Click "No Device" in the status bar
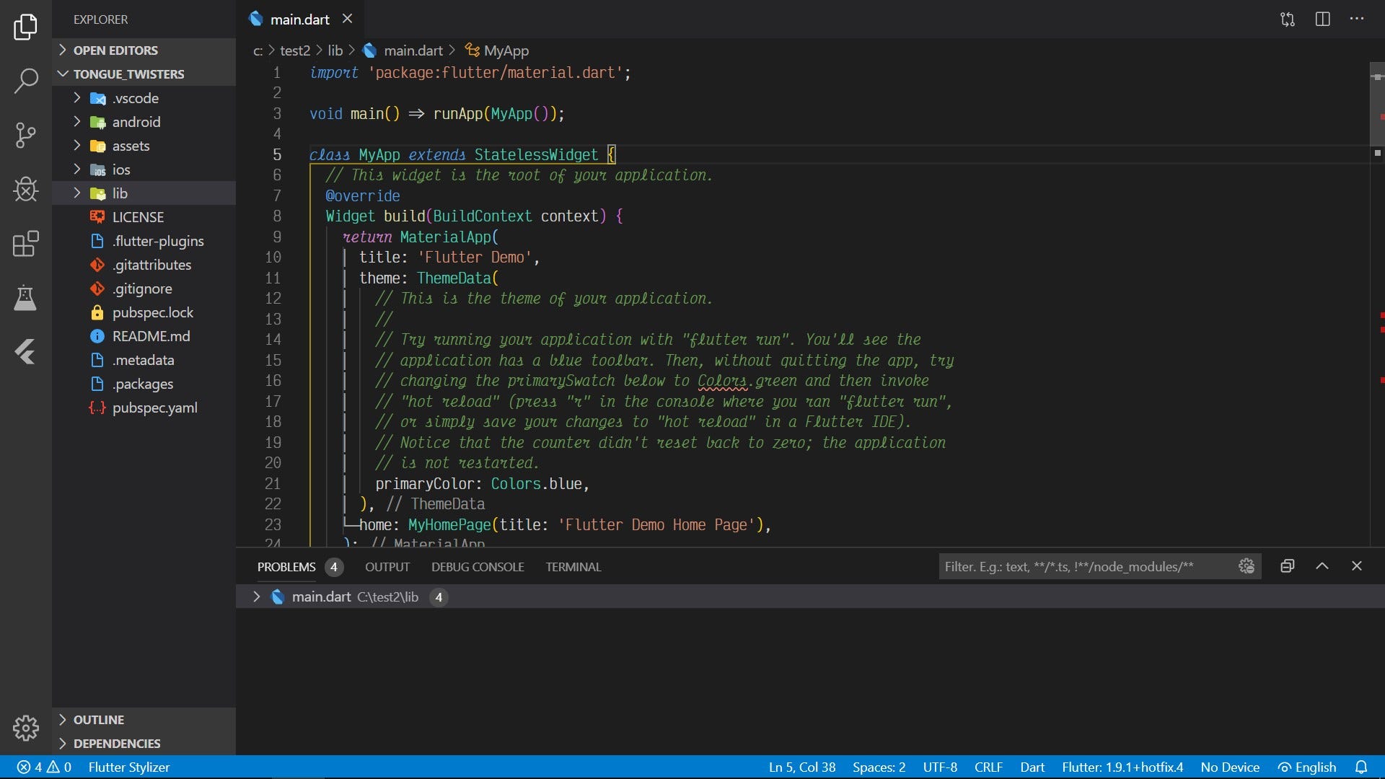Image resolution: width=1385 pixels, height=779 pixels. 1228,767
